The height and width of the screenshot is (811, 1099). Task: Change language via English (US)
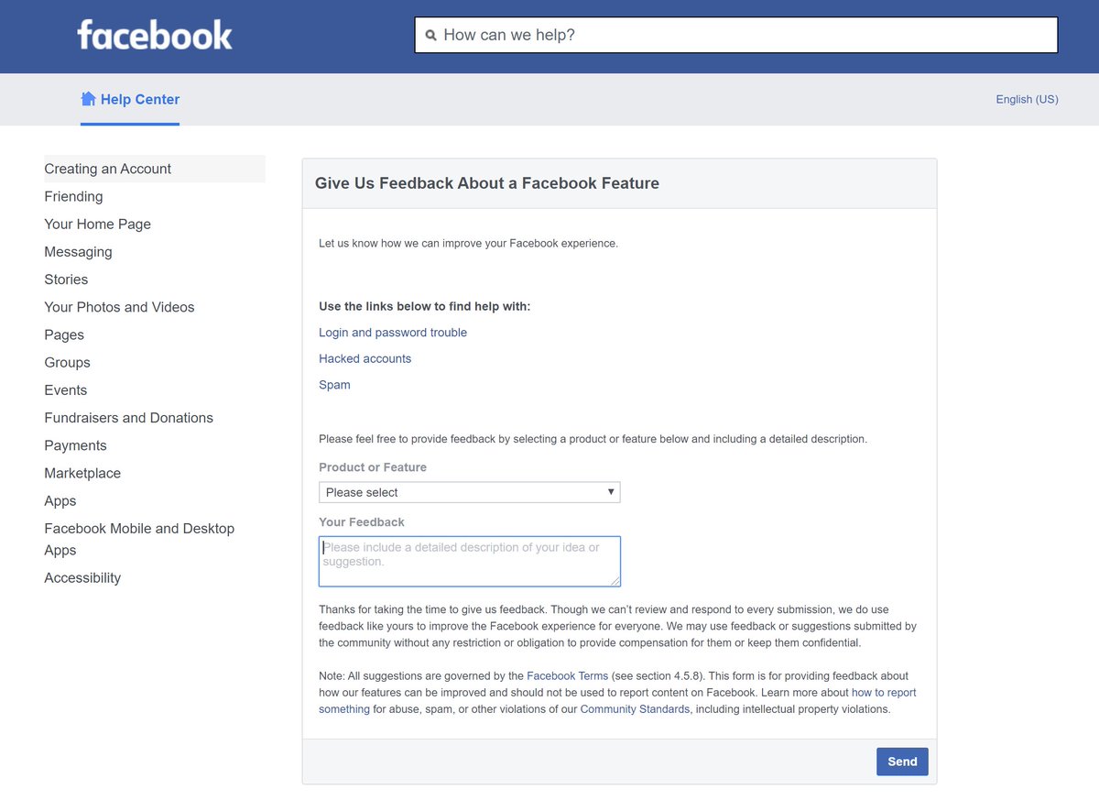(1027, 99)
